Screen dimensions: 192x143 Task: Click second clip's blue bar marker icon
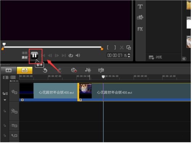click(x=81, y=100)
